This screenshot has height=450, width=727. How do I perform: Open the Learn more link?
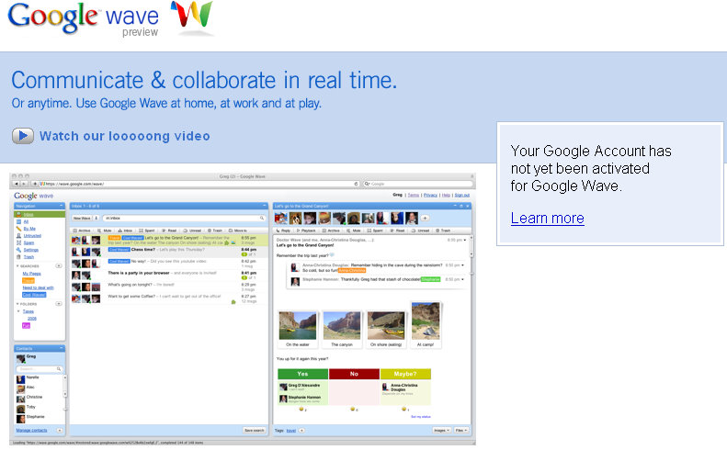click(x=547, y=218)
